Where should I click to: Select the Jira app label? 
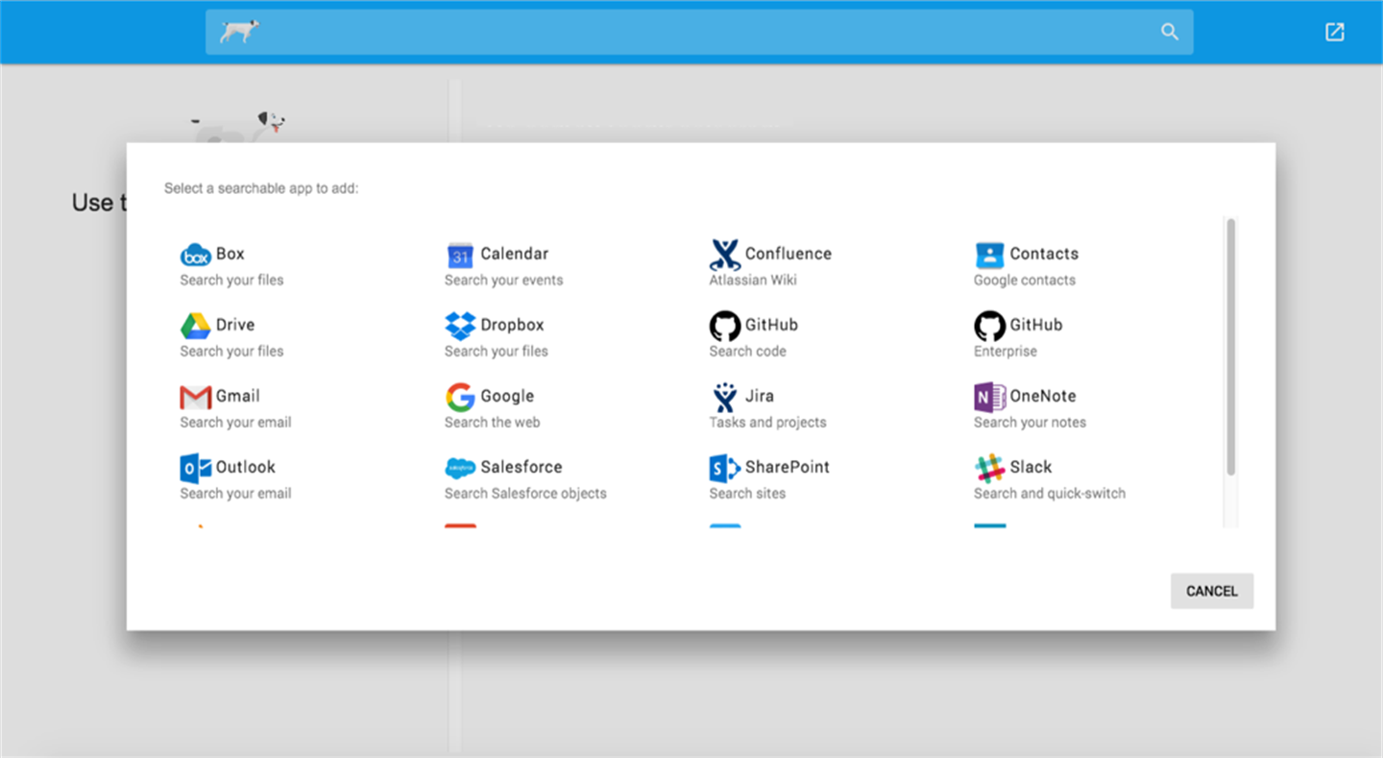[760, 396]
